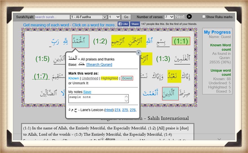Click the Next link

click(x=180, y=16)
